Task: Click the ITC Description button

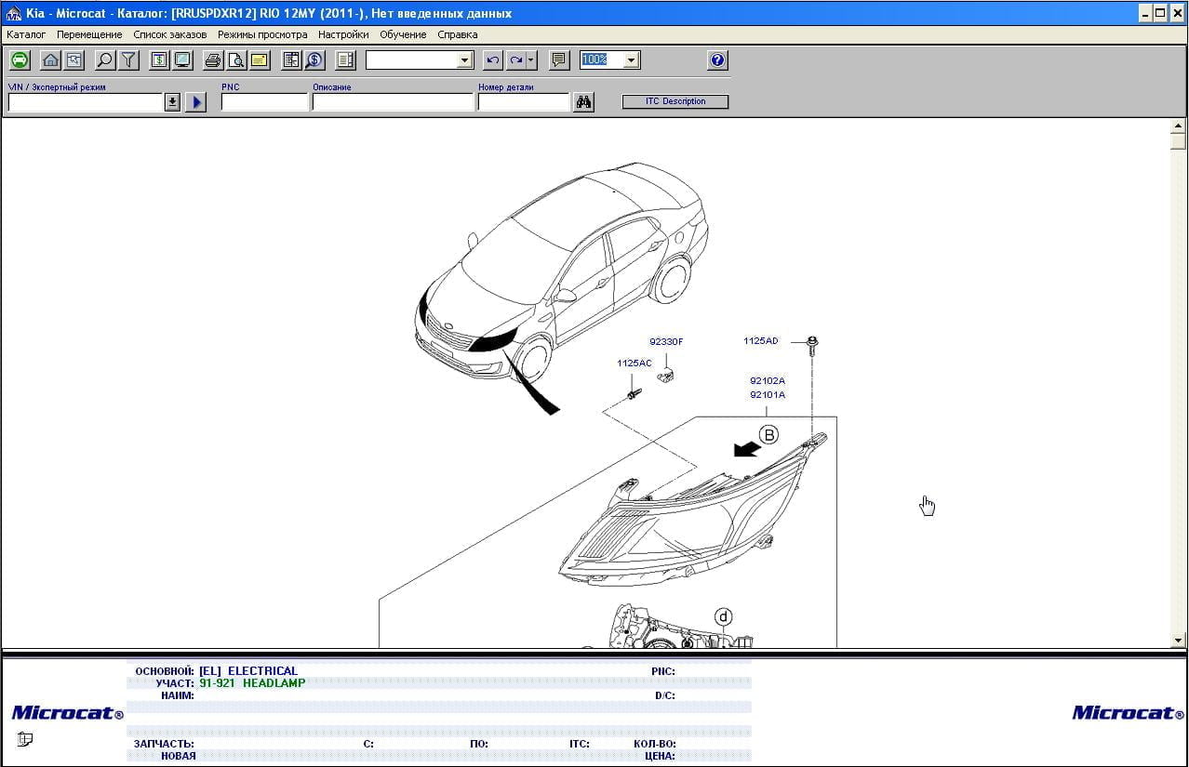Action: [x=675, y=101]
